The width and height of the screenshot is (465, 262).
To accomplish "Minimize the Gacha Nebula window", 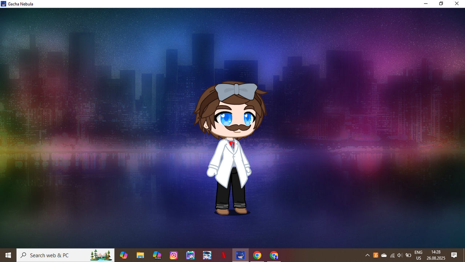I will pyautogui.click(x=425, y=4).
